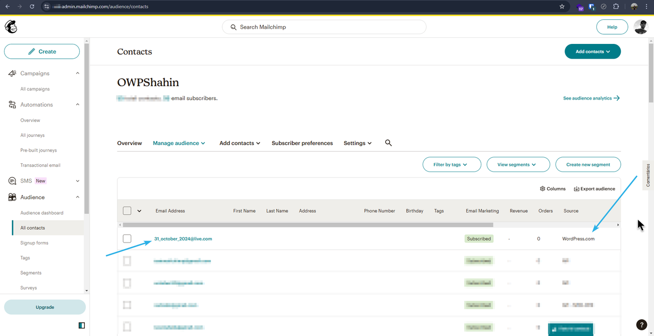
Task: Open the Comentarios side tab
Action: (648, 175)
